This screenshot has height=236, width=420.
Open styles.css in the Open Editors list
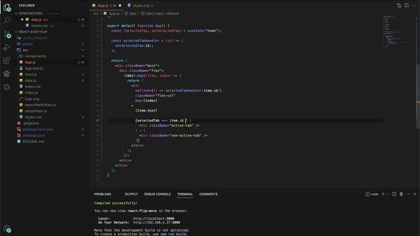(39, 26)
